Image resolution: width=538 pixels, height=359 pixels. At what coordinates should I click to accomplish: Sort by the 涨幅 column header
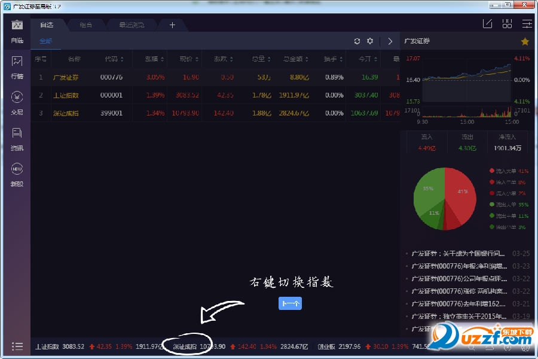(x=154, y=59)
